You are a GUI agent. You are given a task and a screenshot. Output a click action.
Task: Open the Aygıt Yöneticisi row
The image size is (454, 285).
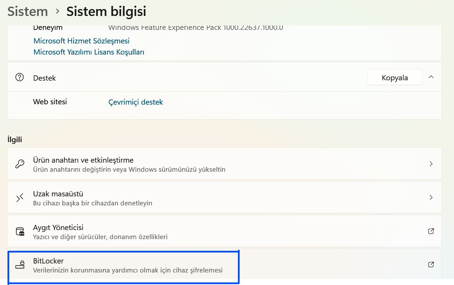[225, 231]
